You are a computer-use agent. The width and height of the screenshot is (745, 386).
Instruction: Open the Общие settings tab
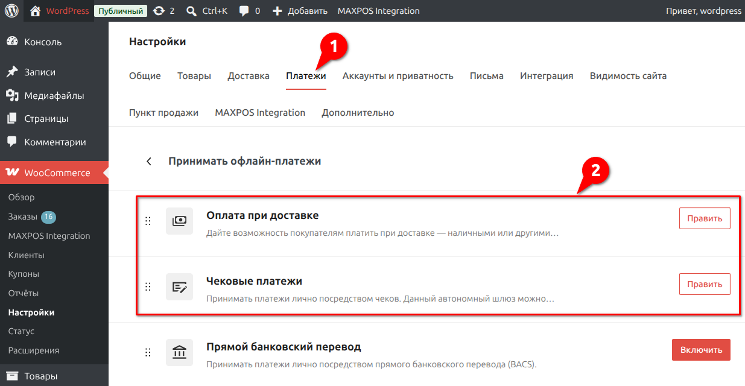coord(145,75)
